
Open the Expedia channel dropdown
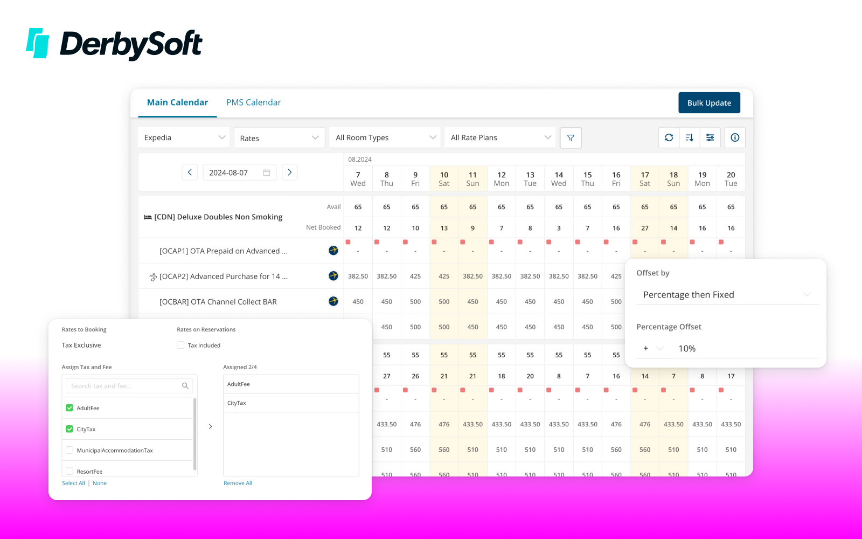click(x=184, y=137)
